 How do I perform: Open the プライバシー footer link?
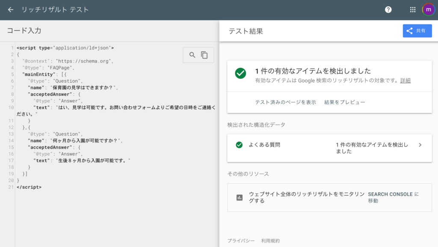click(241, 241)
